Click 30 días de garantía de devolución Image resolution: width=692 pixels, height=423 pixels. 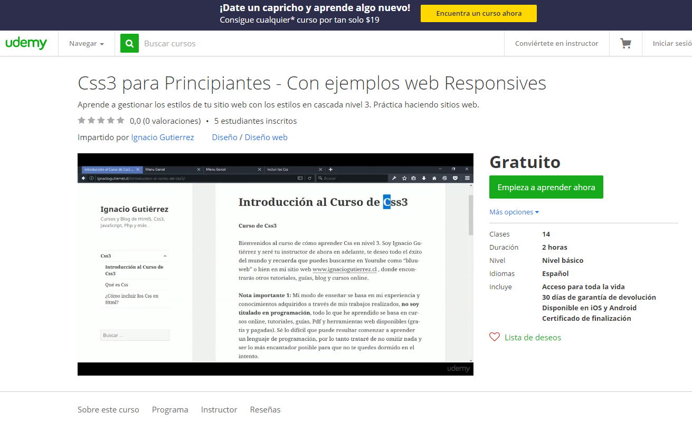(599, 297)
